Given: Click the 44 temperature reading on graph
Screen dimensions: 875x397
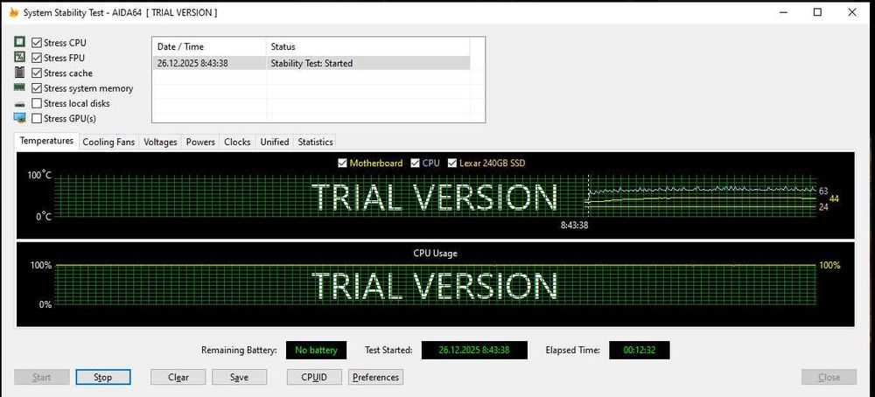Looking at the screenshot, I should [x=834, y=198].
